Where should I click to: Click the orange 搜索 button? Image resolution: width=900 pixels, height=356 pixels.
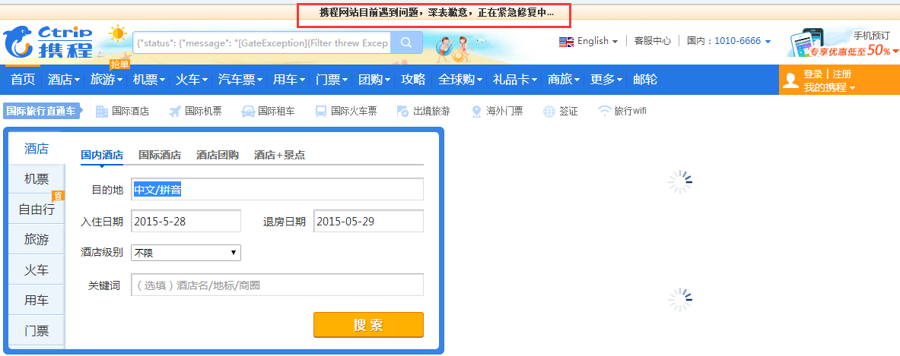368,325
